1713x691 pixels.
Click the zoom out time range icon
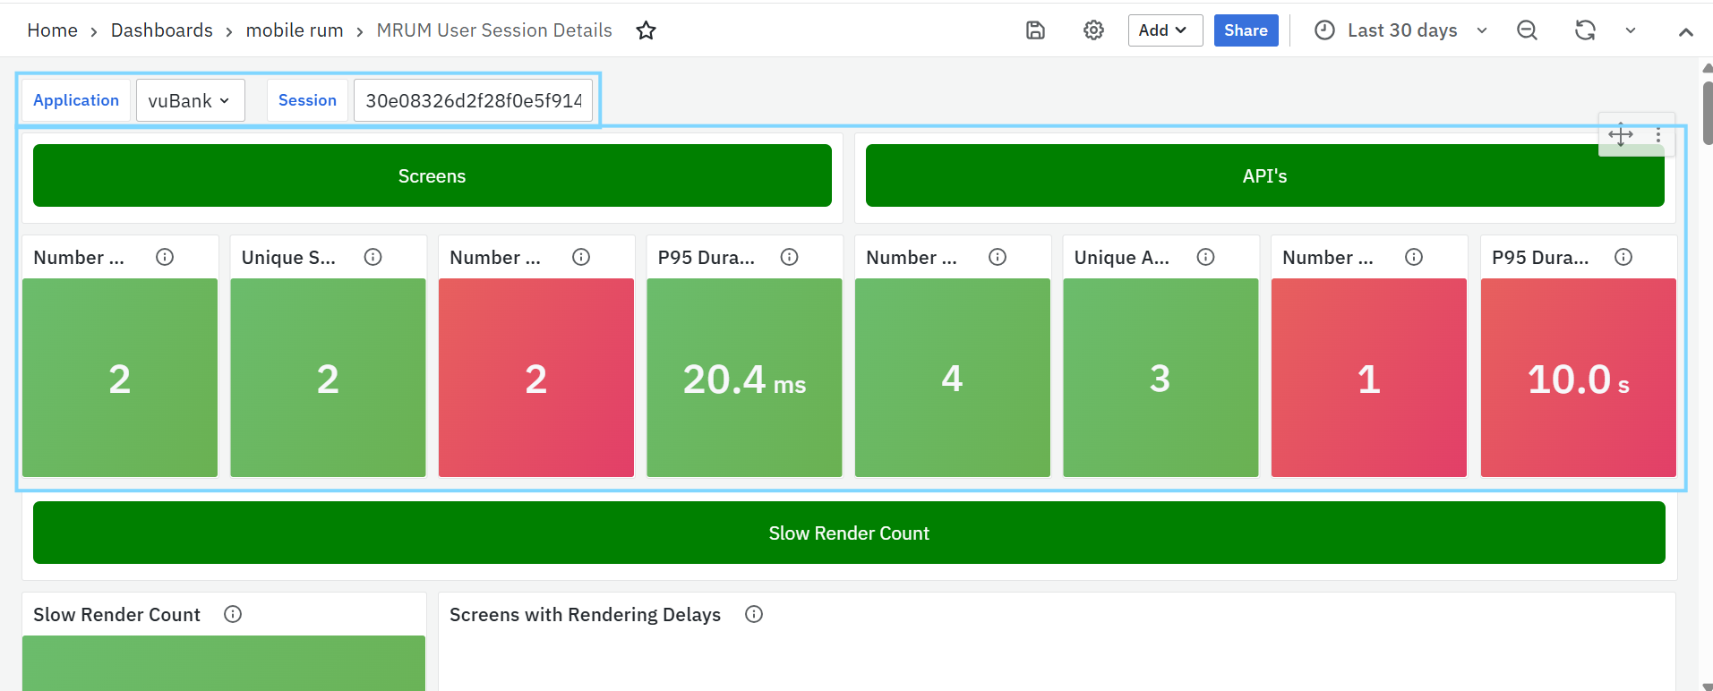tap(1527, 30)
